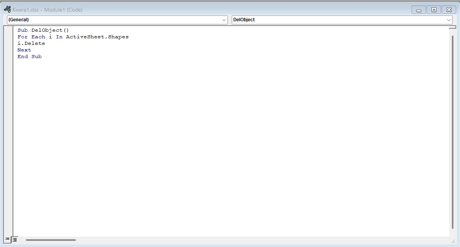
Task: Close the Module1 code window
Action: 449,10
